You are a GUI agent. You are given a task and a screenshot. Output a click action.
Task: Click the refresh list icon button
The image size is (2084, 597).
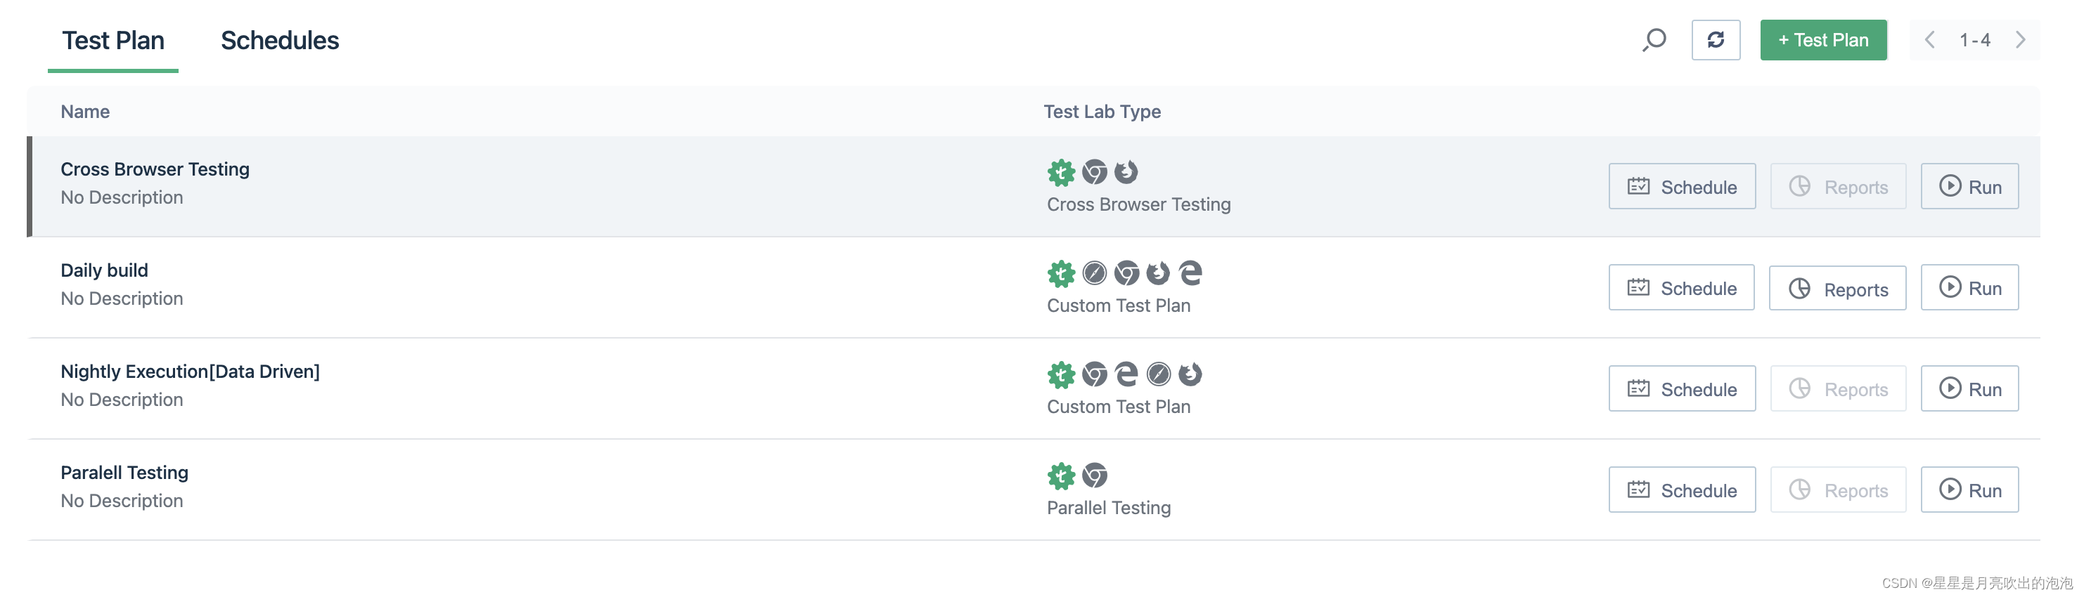pyautogui.click(x=1715, y=39)
